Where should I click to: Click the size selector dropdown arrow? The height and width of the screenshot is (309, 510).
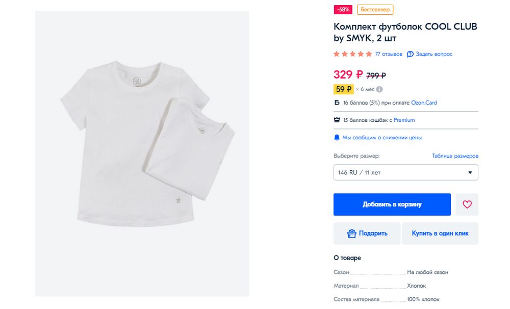[470, 172]
